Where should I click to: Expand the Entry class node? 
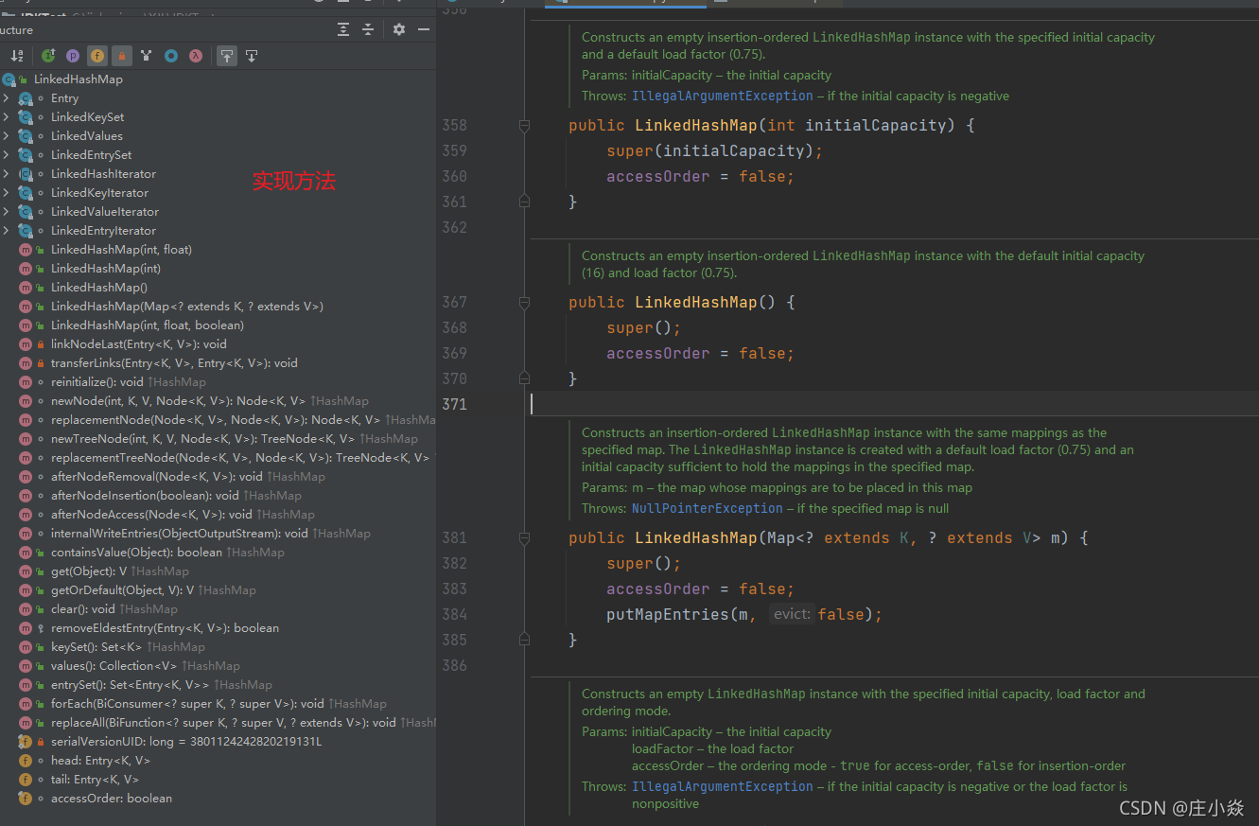coord(6,98)
